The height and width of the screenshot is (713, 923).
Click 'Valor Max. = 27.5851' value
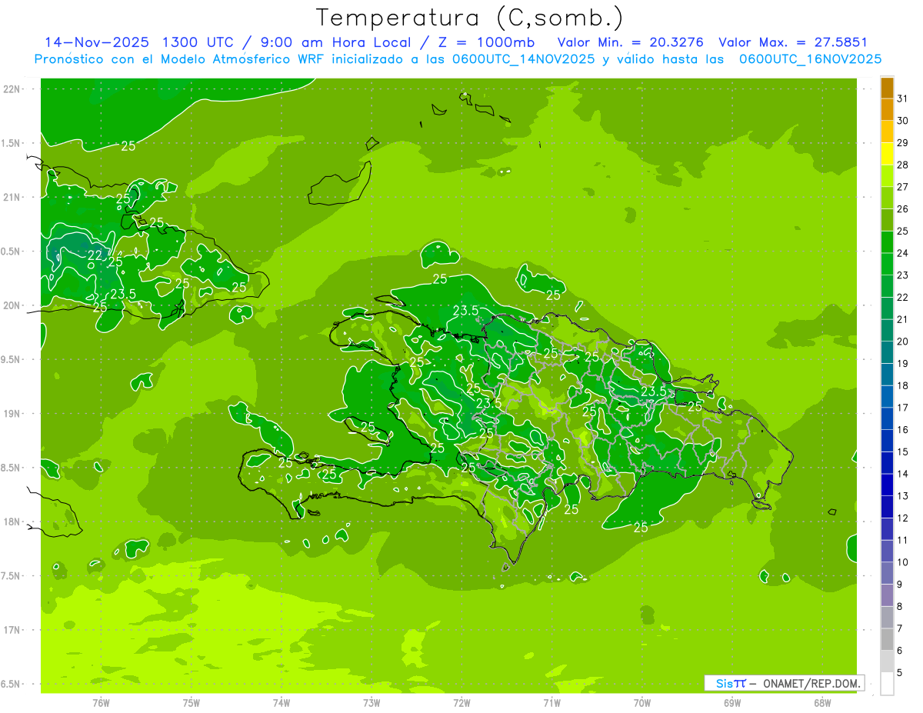(793, 42)
